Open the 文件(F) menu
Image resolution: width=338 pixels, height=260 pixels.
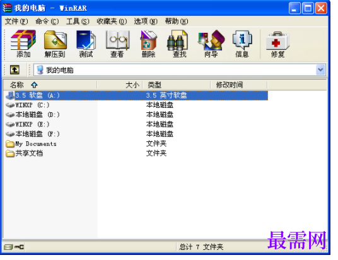pos(16,21)
